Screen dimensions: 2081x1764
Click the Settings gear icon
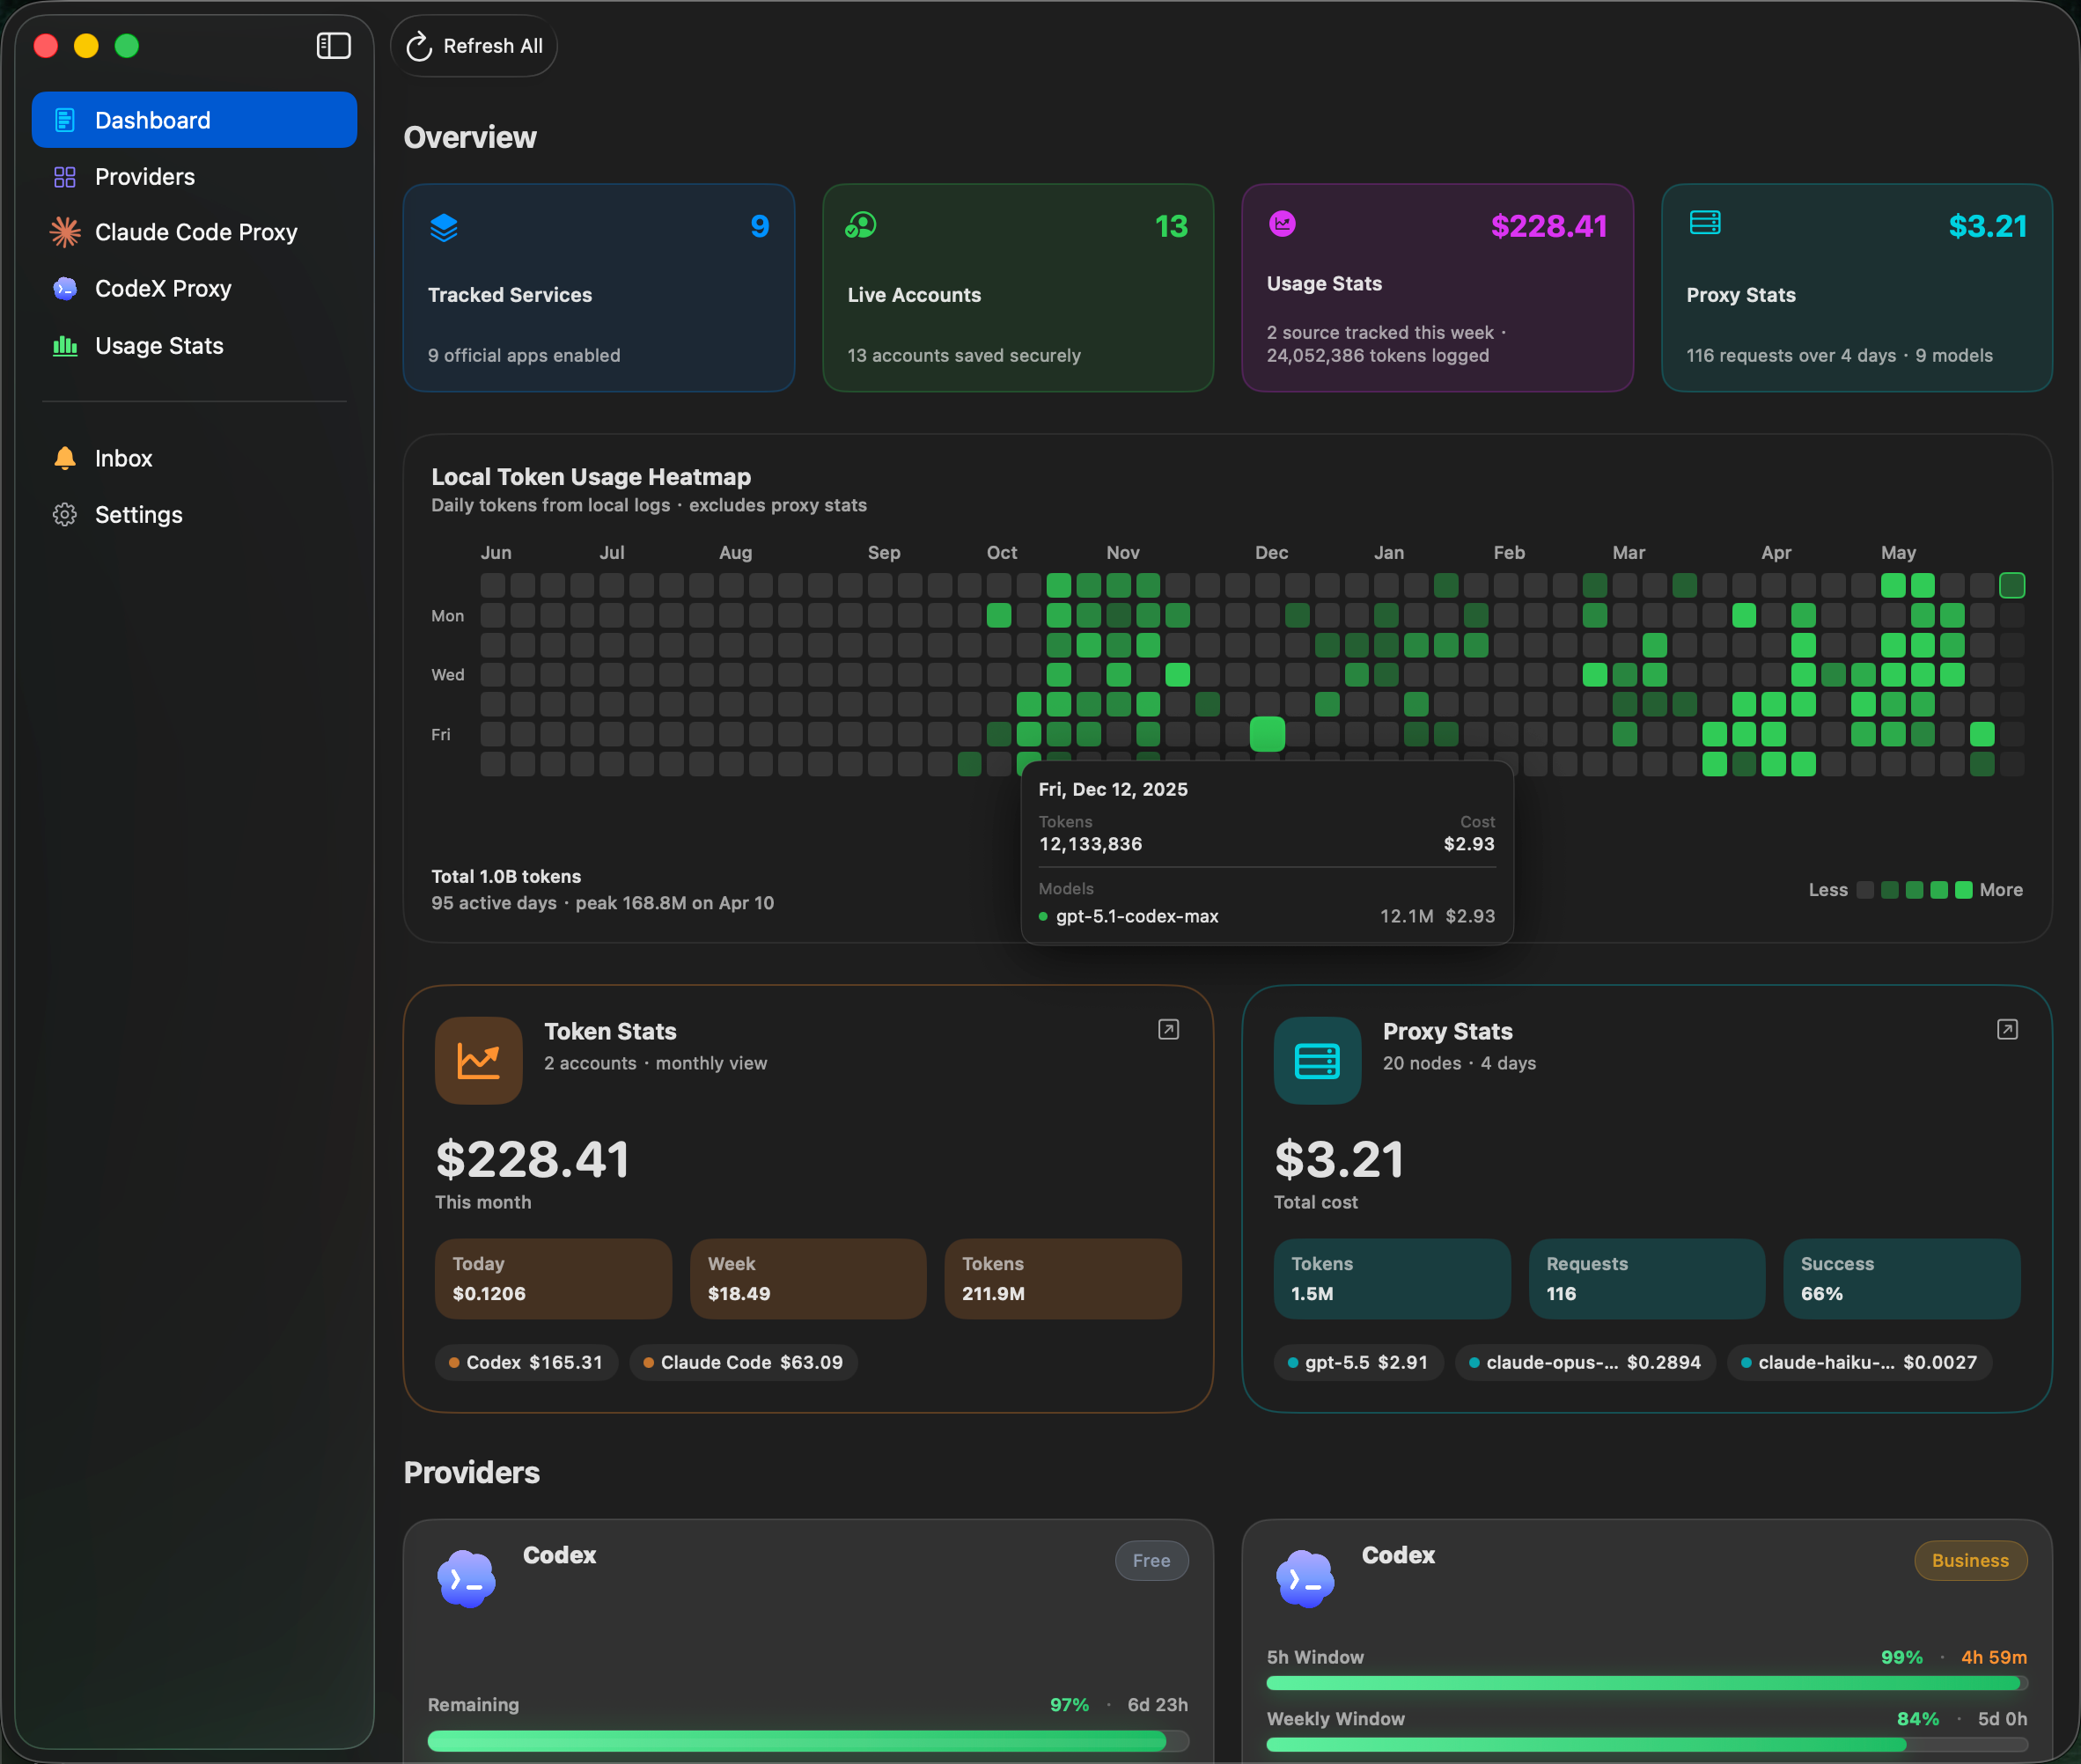tap(65, 515)
